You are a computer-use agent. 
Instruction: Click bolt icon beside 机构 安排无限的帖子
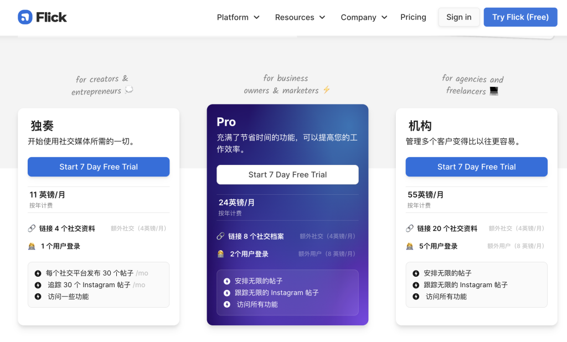pyautogui.click(x=416, y=273)
